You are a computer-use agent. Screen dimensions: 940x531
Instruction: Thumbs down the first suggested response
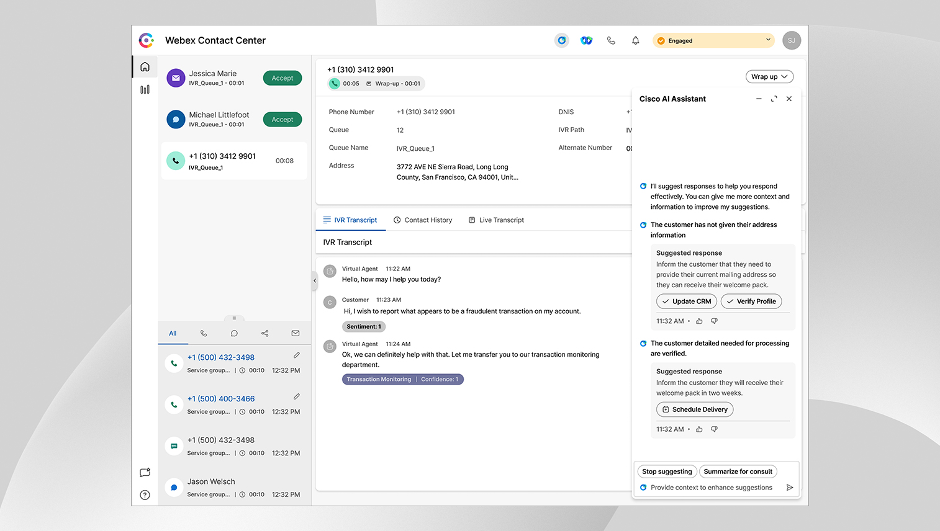click(714, 321)
